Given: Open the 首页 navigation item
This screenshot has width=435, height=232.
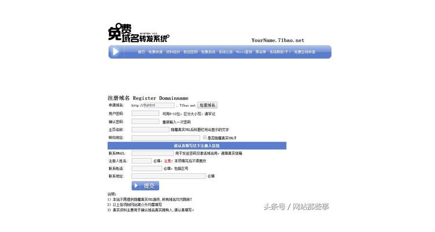Looking at the screenshot, I should coord(142,52).
